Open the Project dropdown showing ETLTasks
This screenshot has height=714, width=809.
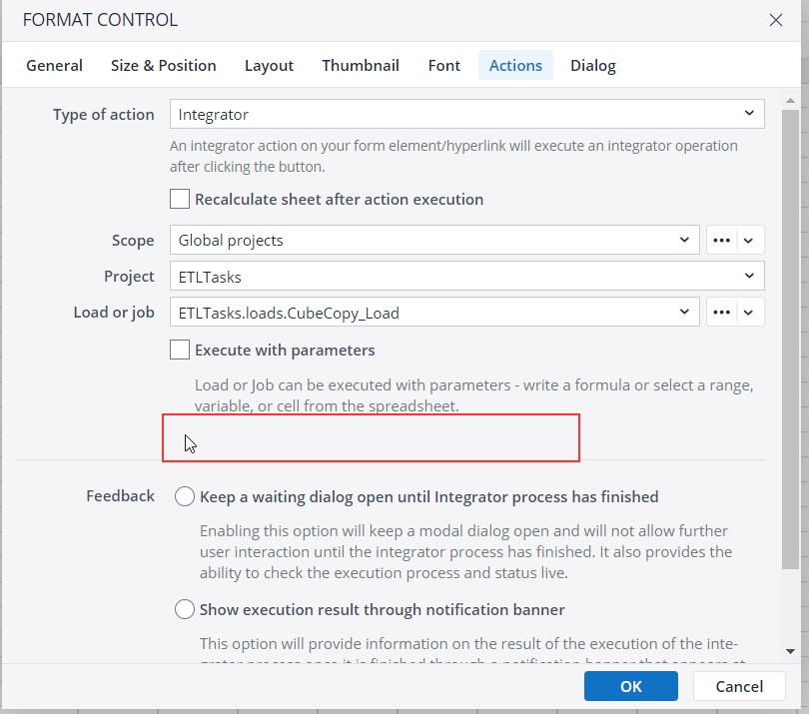pos(466,277)
